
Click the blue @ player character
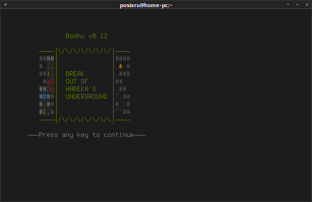[45, 96]
